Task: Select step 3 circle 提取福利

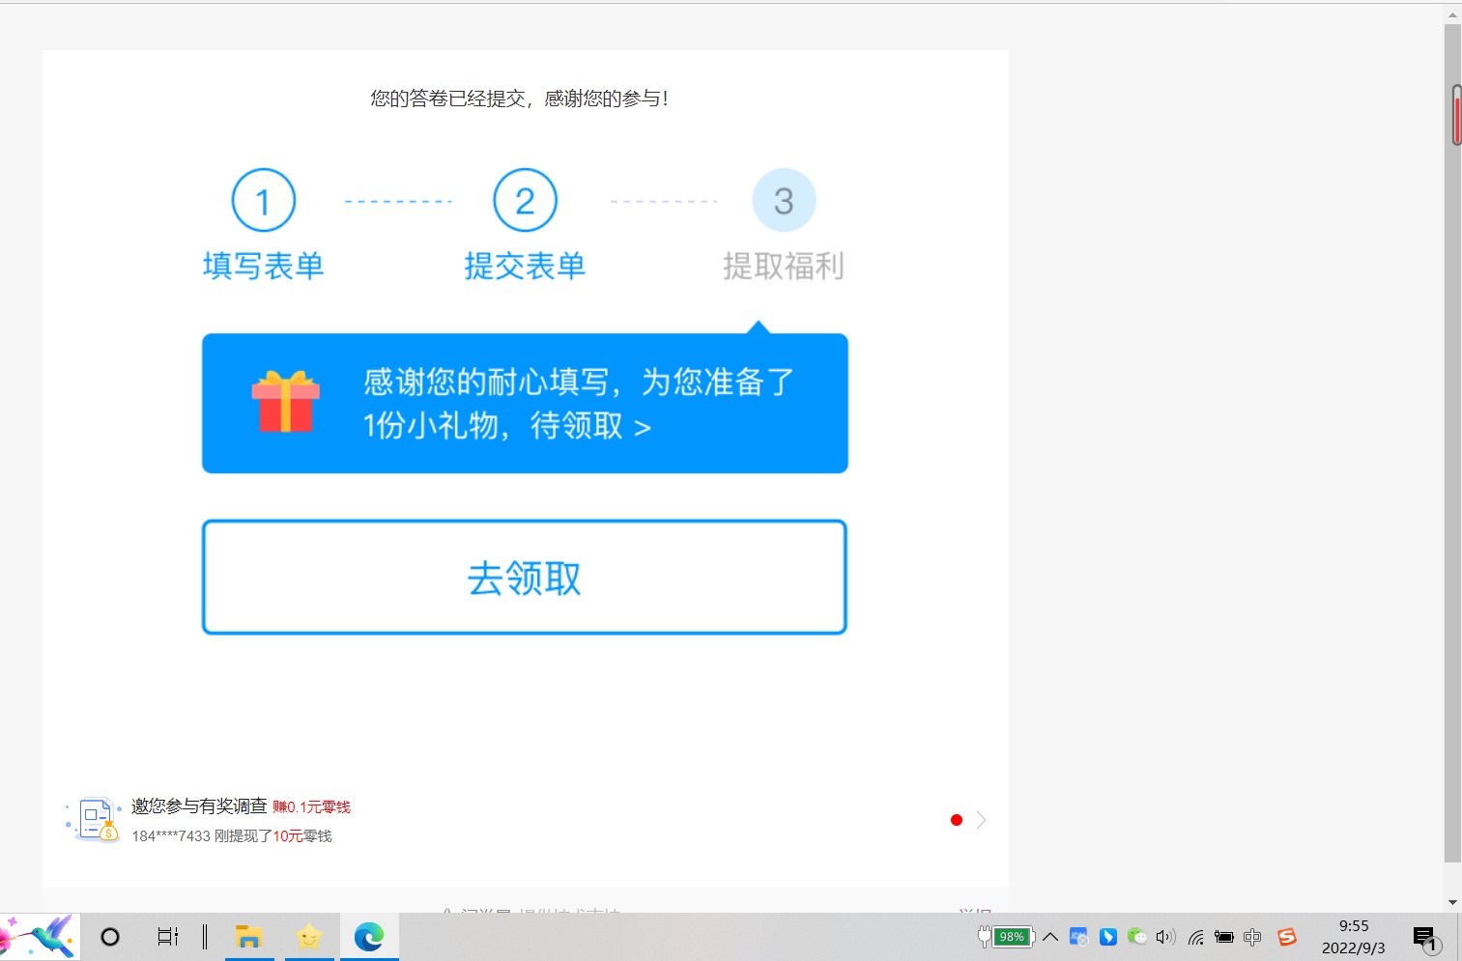Action: pos(784,200)
